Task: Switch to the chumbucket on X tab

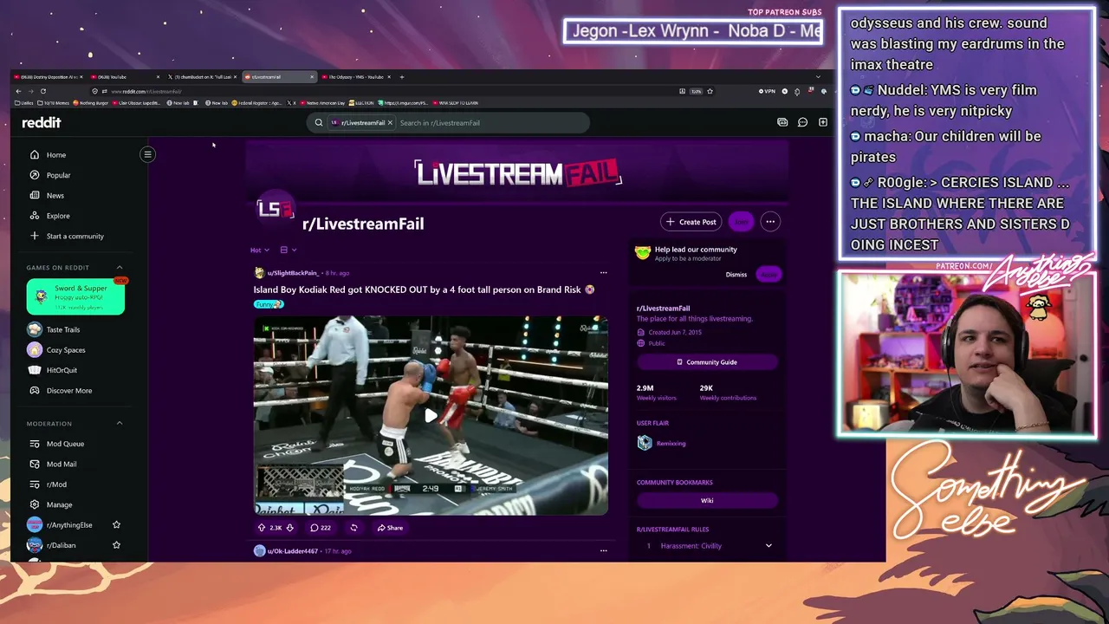Action: point(203,77)
